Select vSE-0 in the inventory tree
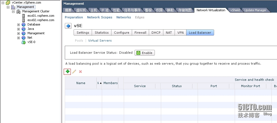 pyautogui.click(x=32, y=42)
